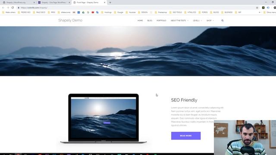Click the READ MORE button
276x155 pixels.
pos(186,136)
